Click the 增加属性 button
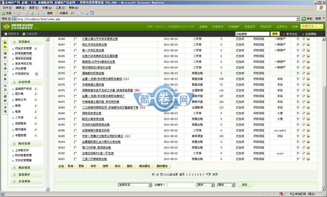Viewport: 327px width, 197px height. pos(144,166)
